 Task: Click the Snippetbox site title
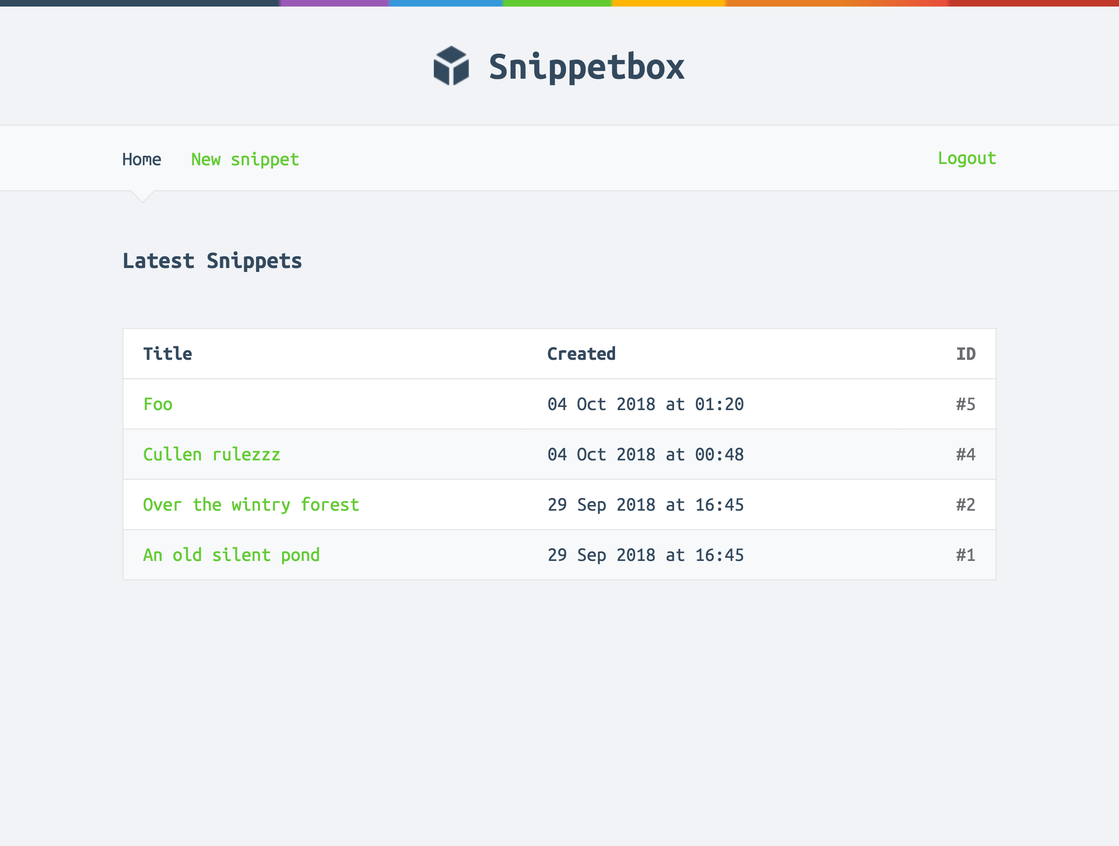pos(586,67)
